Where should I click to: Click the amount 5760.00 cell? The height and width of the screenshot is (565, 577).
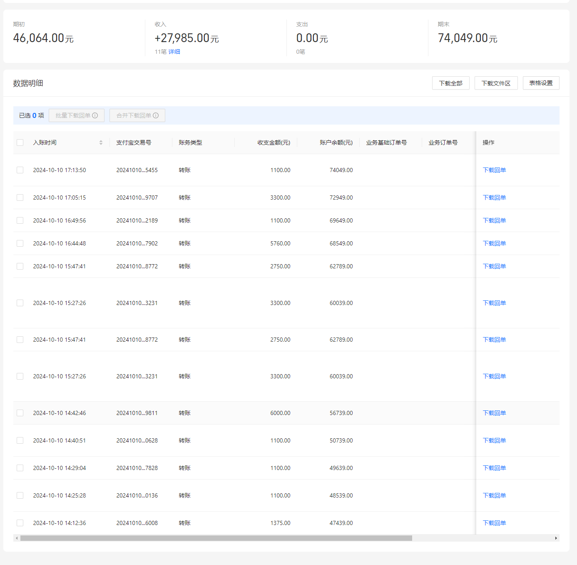pos(280,243)
